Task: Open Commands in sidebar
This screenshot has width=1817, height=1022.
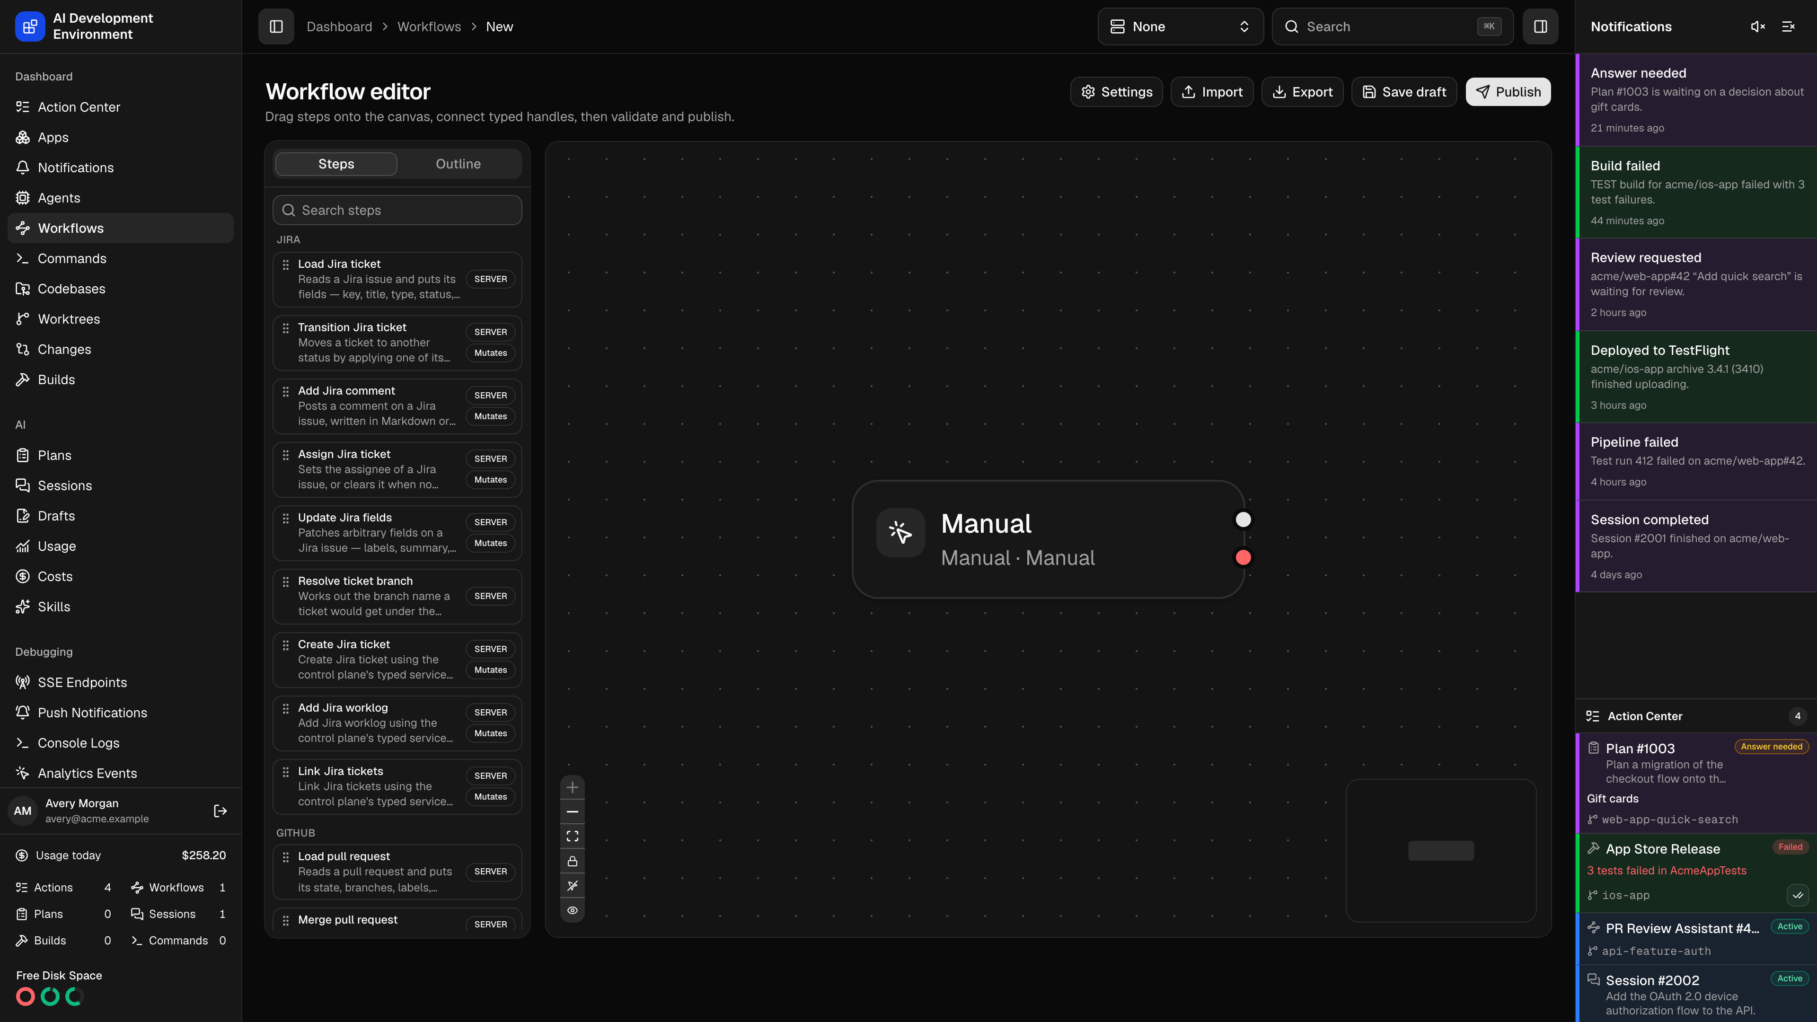Action: point(121,259)
